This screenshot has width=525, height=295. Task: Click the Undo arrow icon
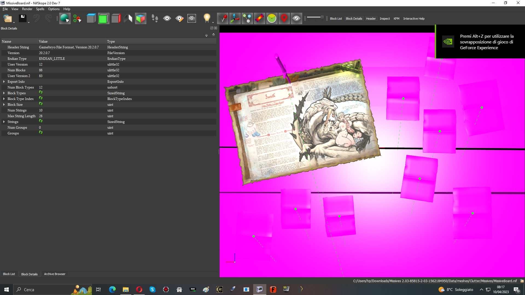point(36,19)
